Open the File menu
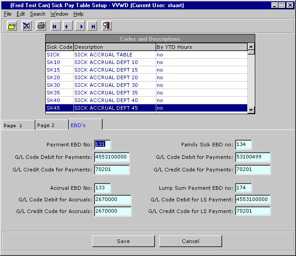The image size is (296, 256). tap(8, 14)
